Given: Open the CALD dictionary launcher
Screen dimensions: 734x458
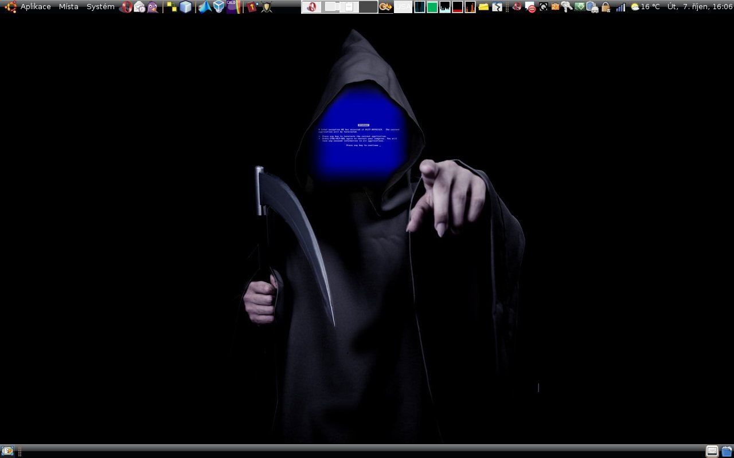Looking at the screenshot, I should pos(232,7).
